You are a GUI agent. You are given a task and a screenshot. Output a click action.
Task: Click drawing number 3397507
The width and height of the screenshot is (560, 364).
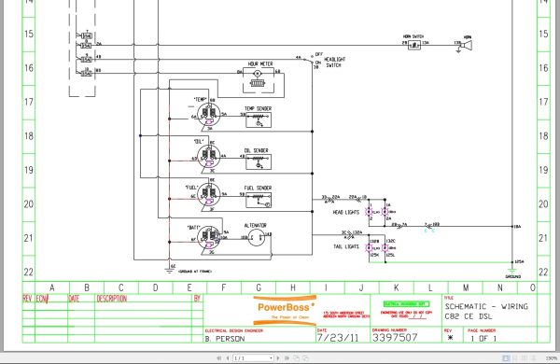click(x=395, y=338)
